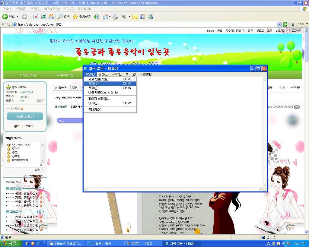Open the 뒤로 history dropdown arrow
This screenshot has height=247, width=309.
coord(18,17)
